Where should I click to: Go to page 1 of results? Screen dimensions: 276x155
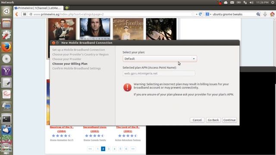[98, 149]
